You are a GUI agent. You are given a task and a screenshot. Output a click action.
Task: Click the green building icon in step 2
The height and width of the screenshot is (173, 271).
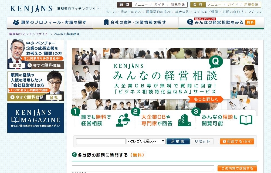tap(184, 120)
